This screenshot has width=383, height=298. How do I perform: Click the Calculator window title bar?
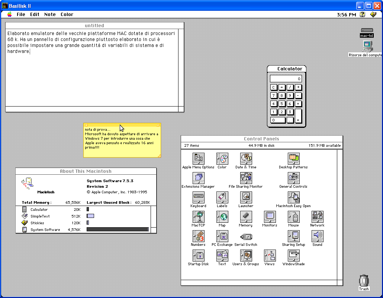click(x=287, y=69)
